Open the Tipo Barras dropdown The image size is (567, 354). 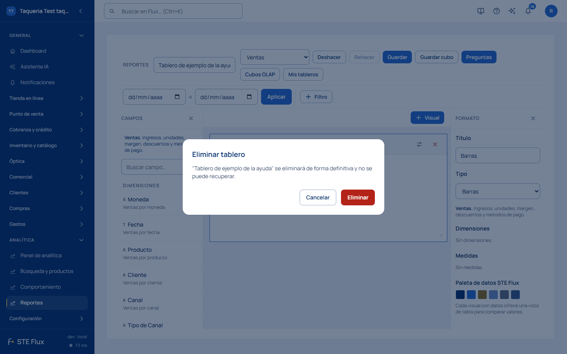pos(498,191)
